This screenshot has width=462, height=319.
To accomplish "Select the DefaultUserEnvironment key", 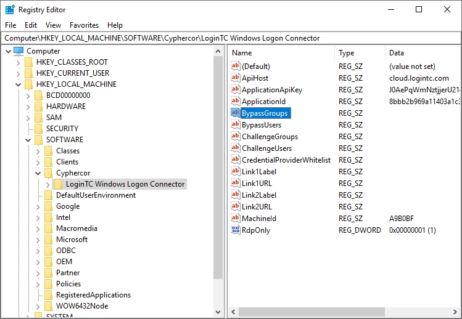I will tap(96, 195).
